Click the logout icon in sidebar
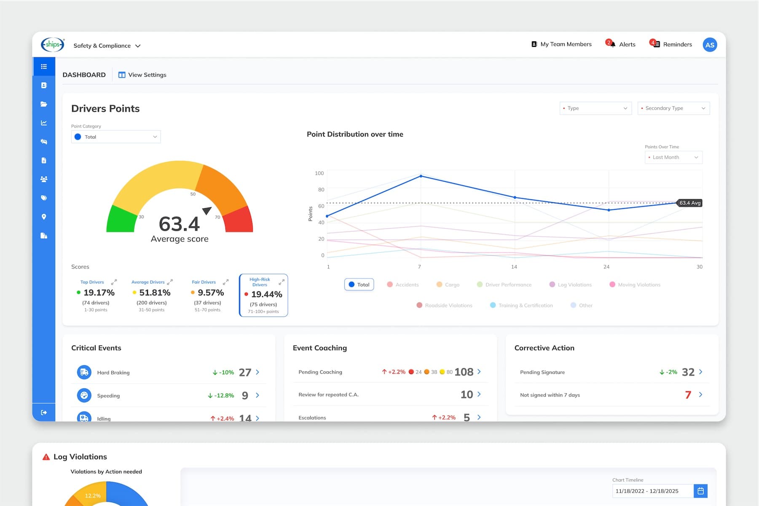 coord(44,412)
